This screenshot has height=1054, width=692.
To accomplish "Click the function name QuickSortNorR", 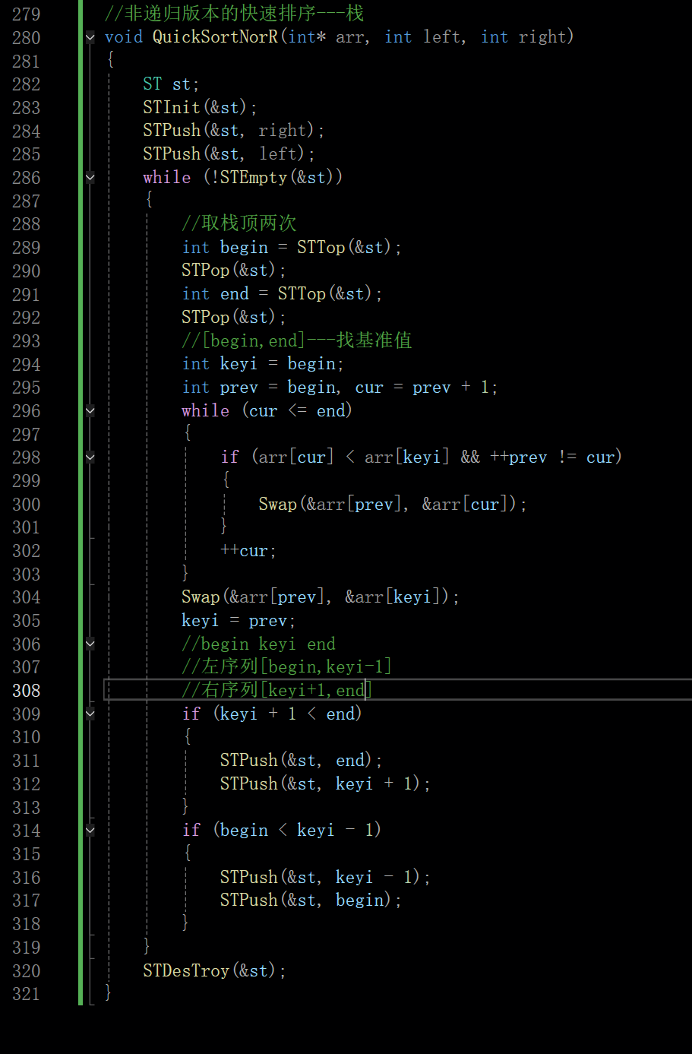I will tap(215, 36).
